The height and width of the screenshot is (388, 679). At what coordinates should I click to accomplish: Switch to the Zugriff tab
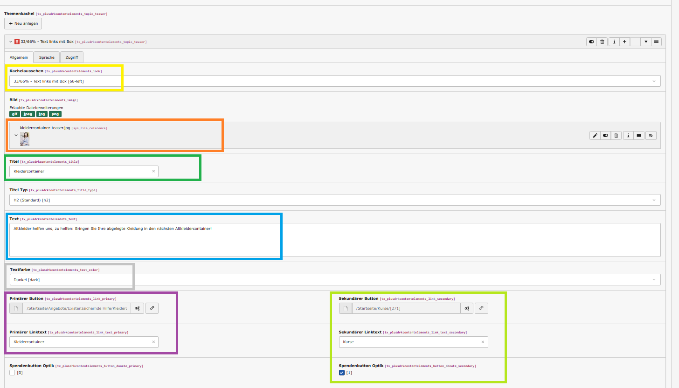point(71,57)
